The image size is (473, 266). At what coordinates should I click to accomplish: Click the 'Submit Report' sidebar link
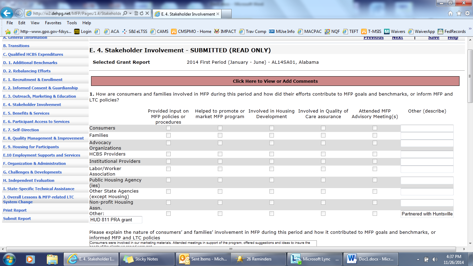coord(17,219)
